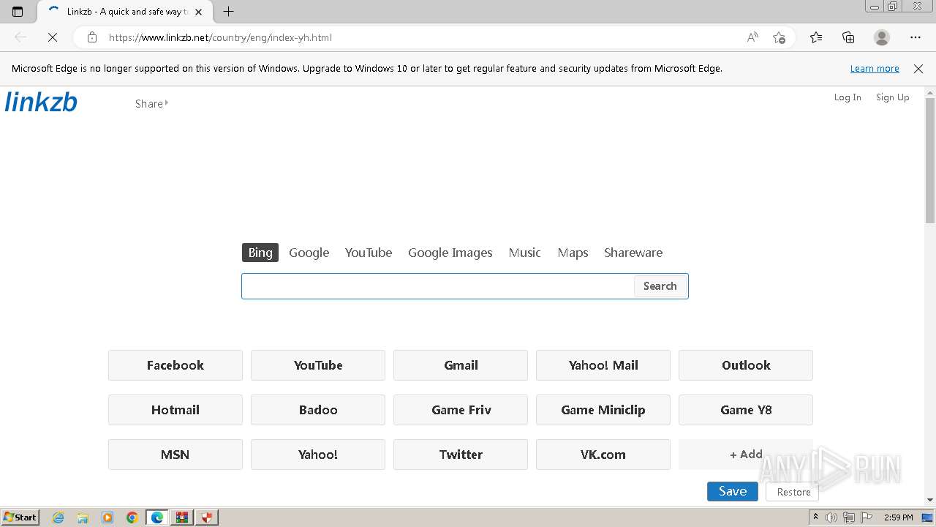Save the shortcut layout

pyautogui.click(x=733, y=492)
